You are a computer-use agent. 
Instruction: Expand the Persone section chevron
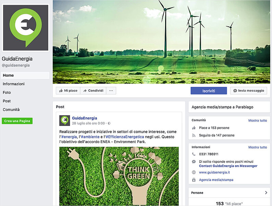tap(266, 193)
